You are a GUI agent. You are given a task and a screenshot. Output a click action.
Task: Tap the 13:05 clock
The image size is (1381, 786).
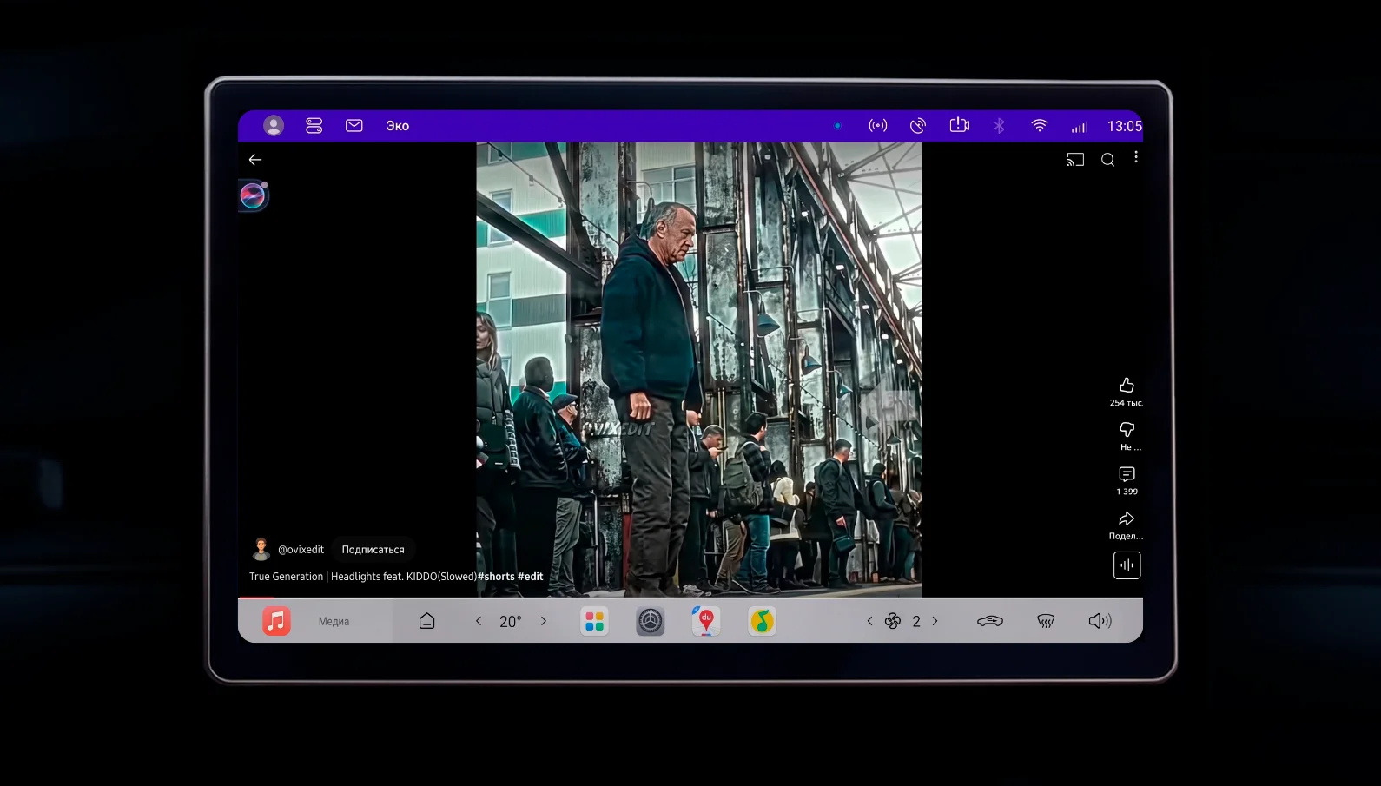1125,126
